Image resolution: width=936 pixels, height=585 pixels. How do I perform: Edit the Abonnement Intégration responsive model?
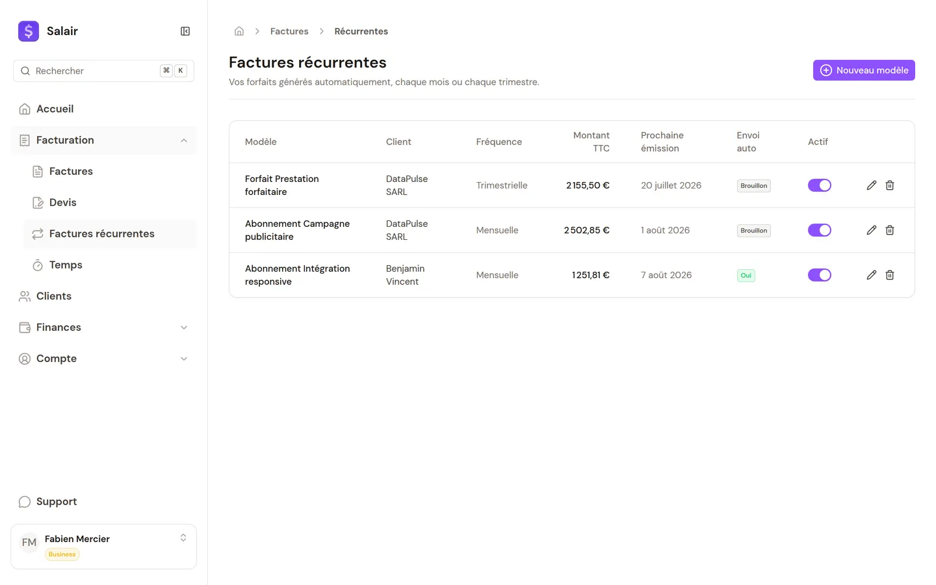pyautogui.click(x=872, y=275)
